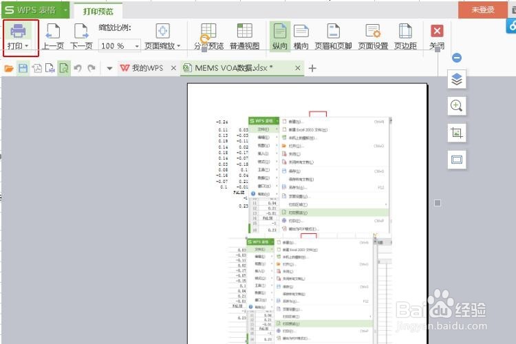Expand WPS 表格 menu dropdown arrow
The width and height of the screenshot is (516, 344).
tap(65, 10)
